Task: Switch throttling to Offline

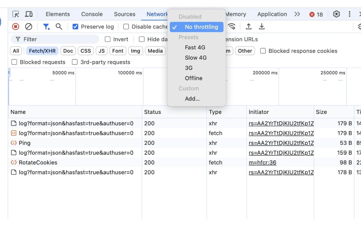Action: point(193,78)
